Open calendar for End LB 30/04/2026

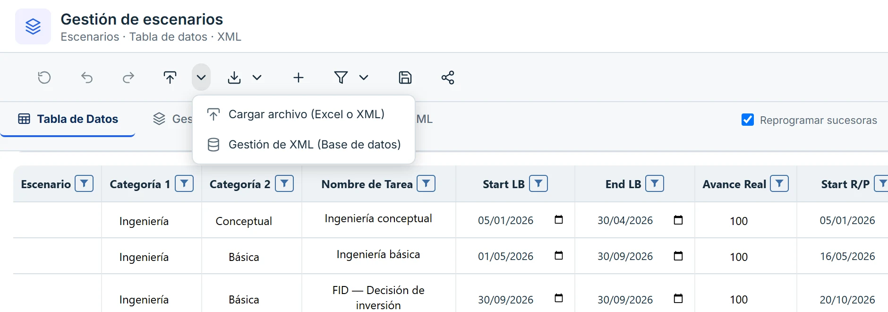point(678,220)
